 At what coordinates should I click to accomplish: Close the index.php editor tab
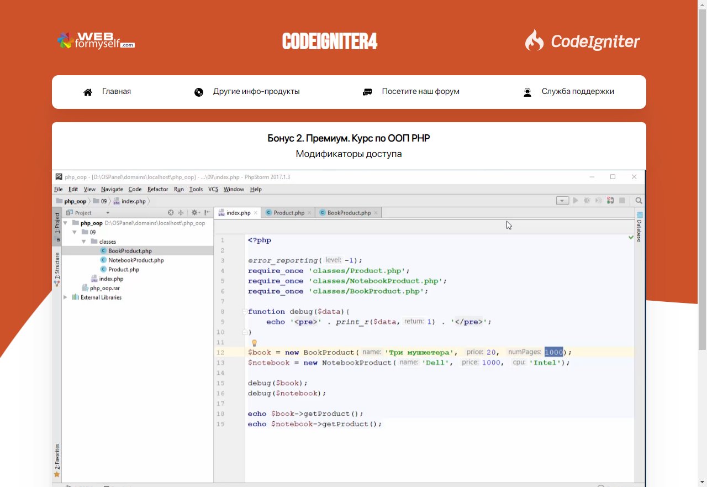point(256,213)
